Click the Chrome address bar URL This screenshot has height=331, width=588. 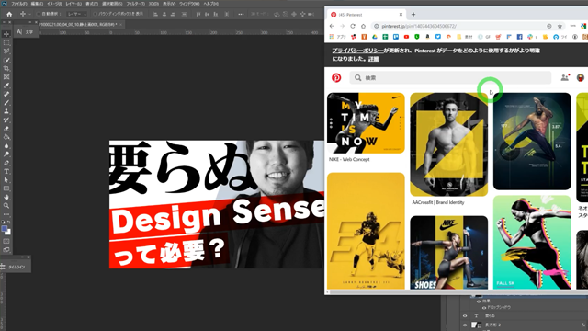pyautogui.click(x=419, y=26)
